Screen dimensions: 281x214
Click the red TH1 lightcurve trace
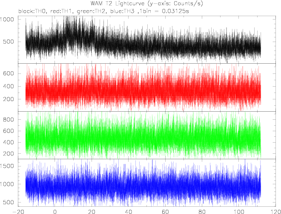[x=143, y=87]
